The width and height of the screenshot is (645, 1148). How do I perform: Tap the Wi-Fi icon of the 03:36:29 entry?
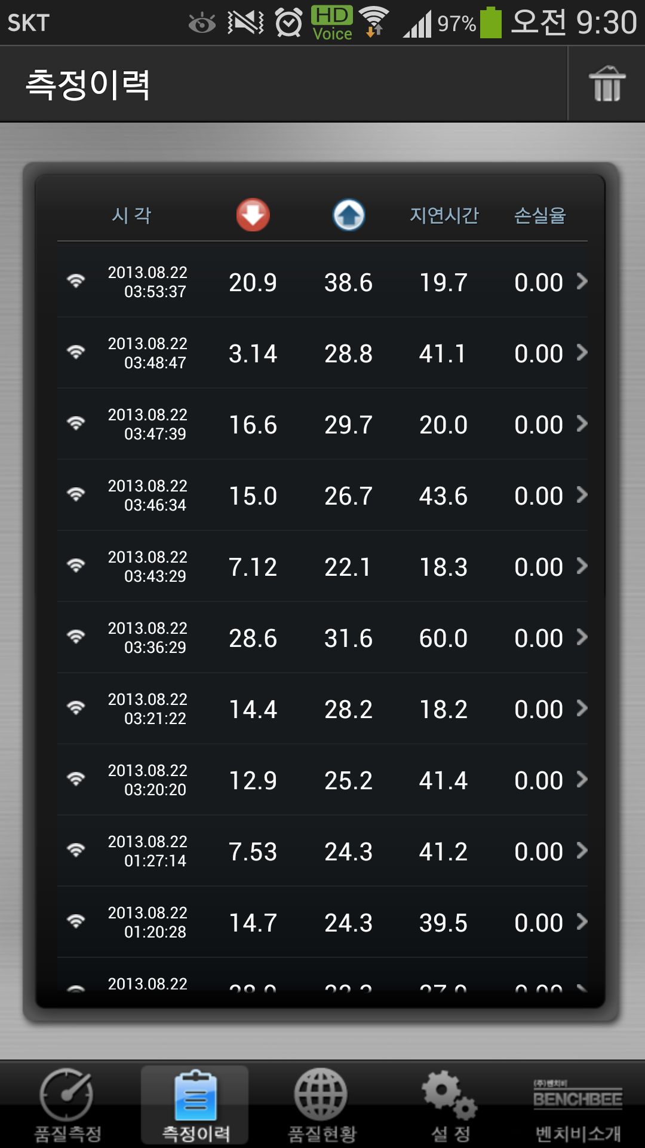click(x=76, y=637)
